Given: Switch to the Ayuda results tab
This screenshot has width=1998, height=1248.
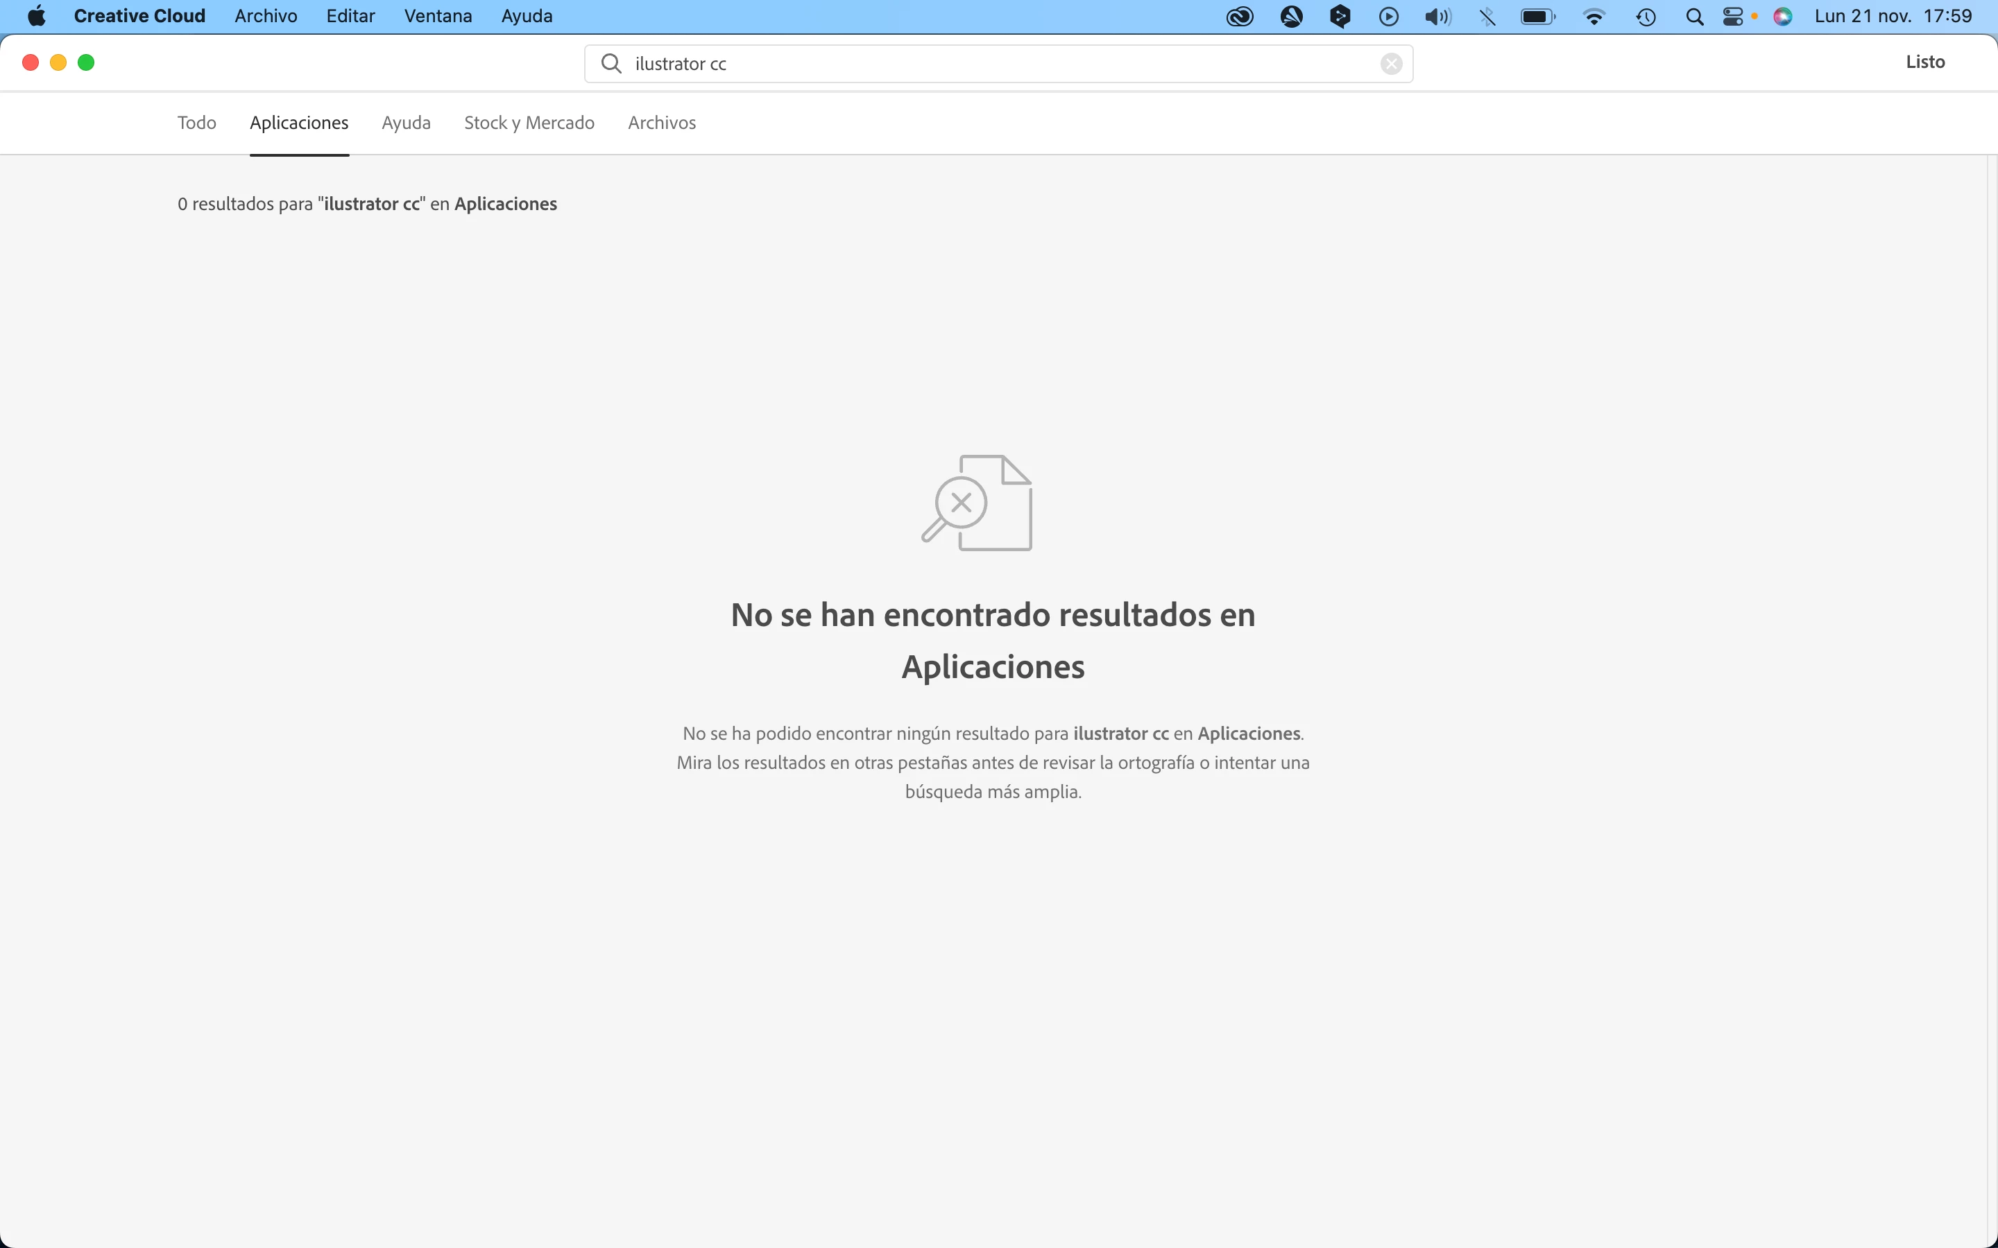Looking at the screenshot, I should 407,123.
